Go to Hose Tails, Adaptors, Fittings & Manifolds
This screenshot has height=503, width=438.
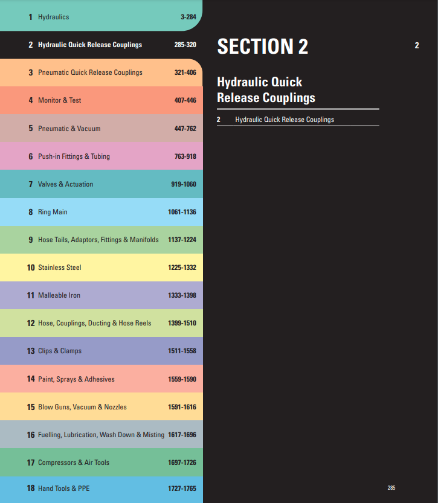point(98,240)
